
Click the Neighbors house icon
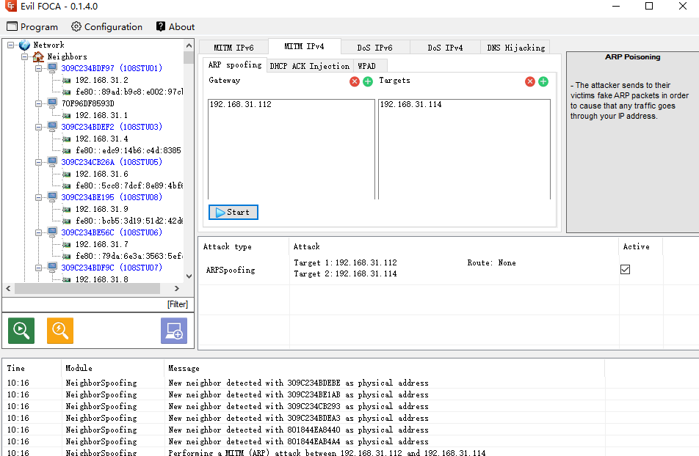pos(38,56)
